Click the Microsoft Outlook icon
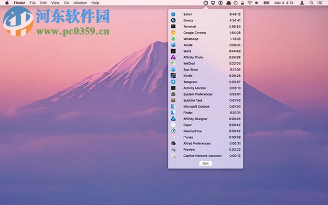The width and height of the screenshot is (328, 205). coord(173,107)
